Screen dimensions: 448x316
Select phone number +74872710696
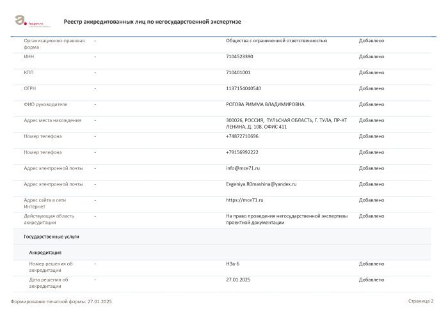242,136
